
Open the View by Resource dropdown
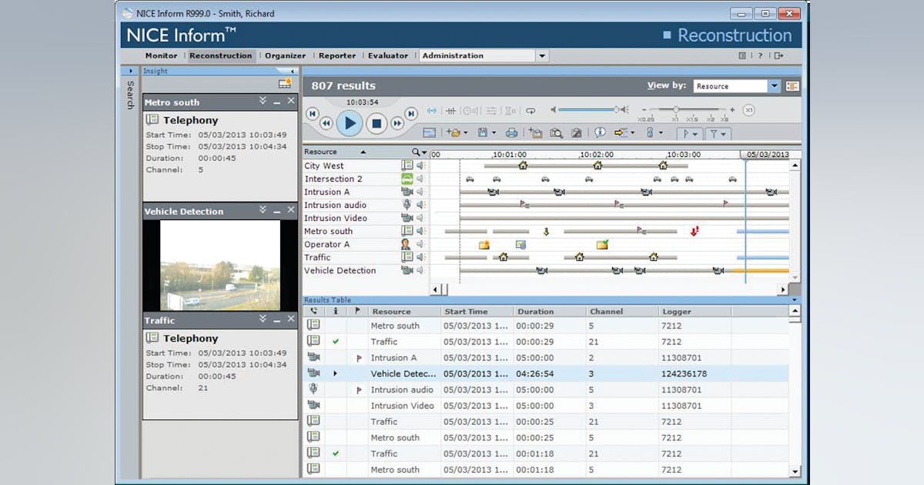coord(774,86)
